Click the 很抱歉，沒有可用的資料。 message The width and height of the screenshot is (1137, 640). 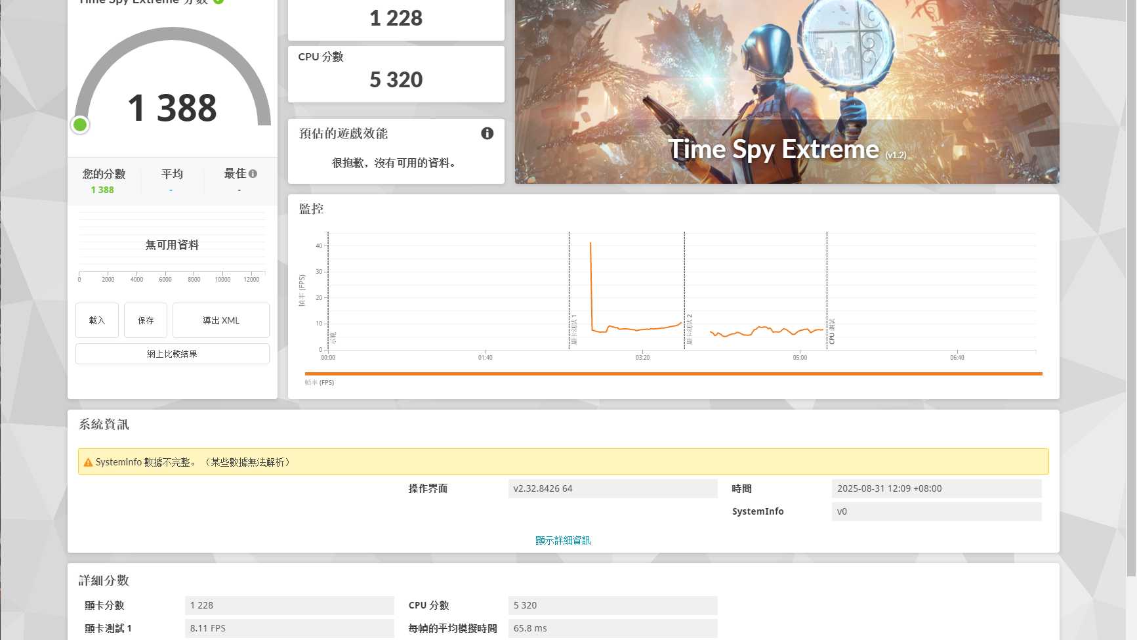pyautogui.click(x=394, y=163)
